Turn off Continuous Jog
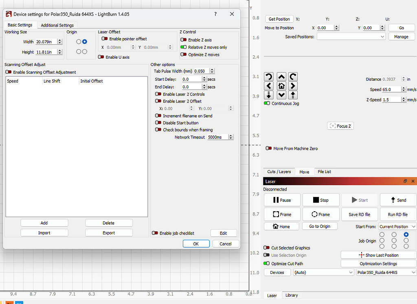Screen dimensions: 417x304 pyautogui.click(x=267, y=103)
